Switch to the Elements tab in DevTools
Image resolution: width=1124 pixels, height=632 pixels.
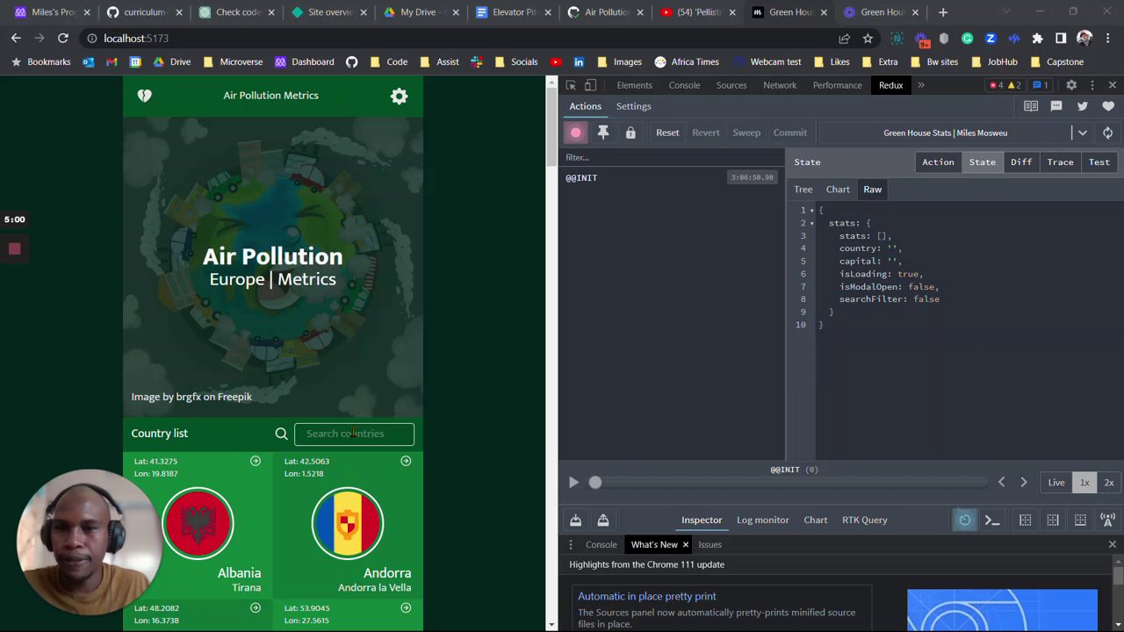[x=634, y=85]
